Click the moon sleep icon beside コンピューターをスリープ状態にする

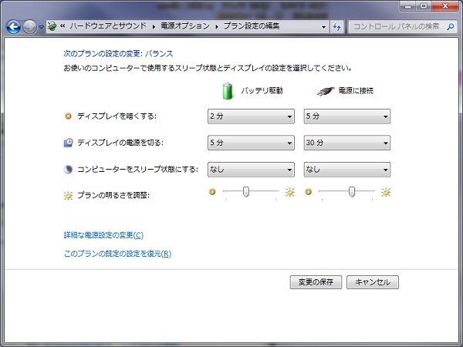coord(68,170)
